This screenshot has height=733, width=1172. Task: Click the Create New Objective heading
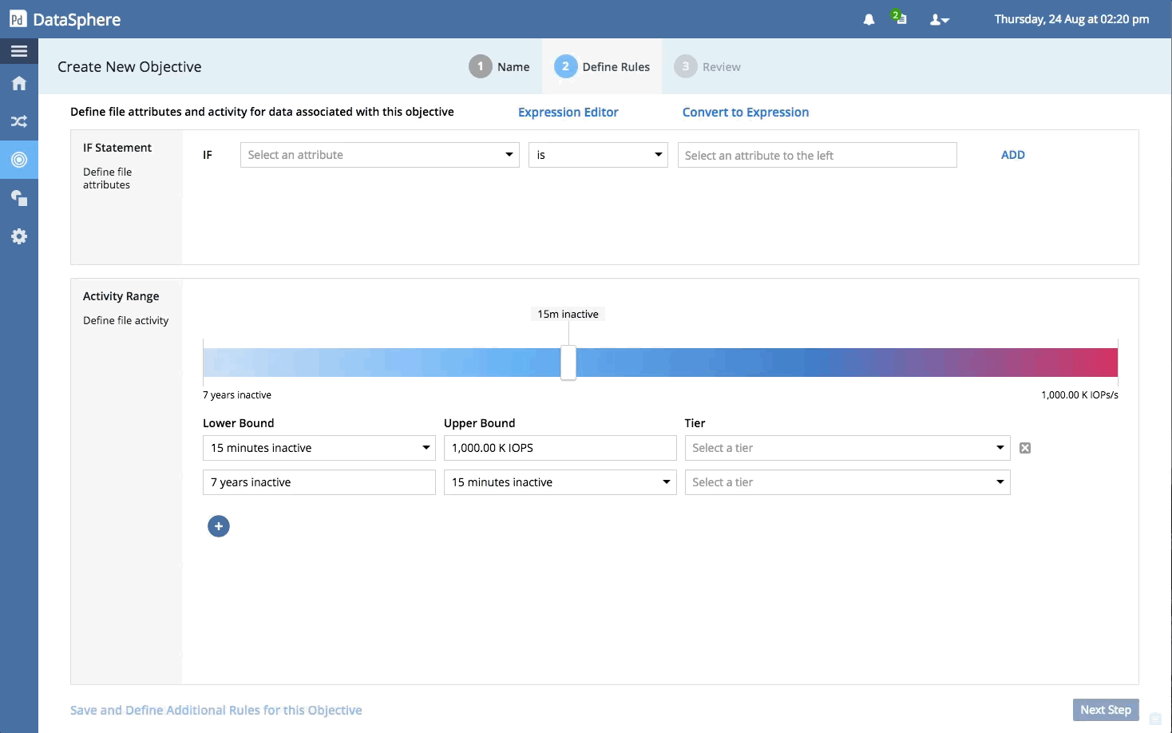(129, 67)
